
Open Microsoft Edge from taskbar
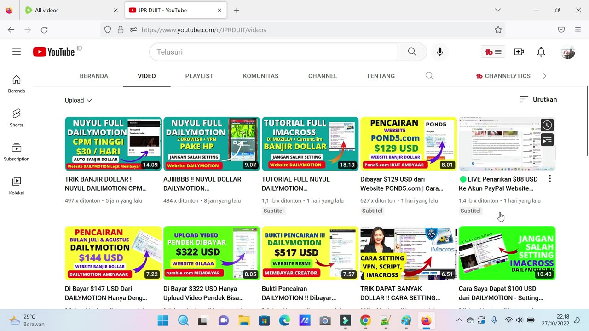(x=284, y=320)
